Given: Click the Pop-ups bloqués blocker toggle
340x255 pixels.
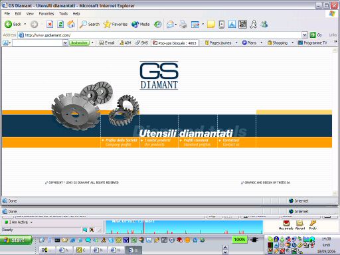Looking at the screenshot, I should click(175, 43).
